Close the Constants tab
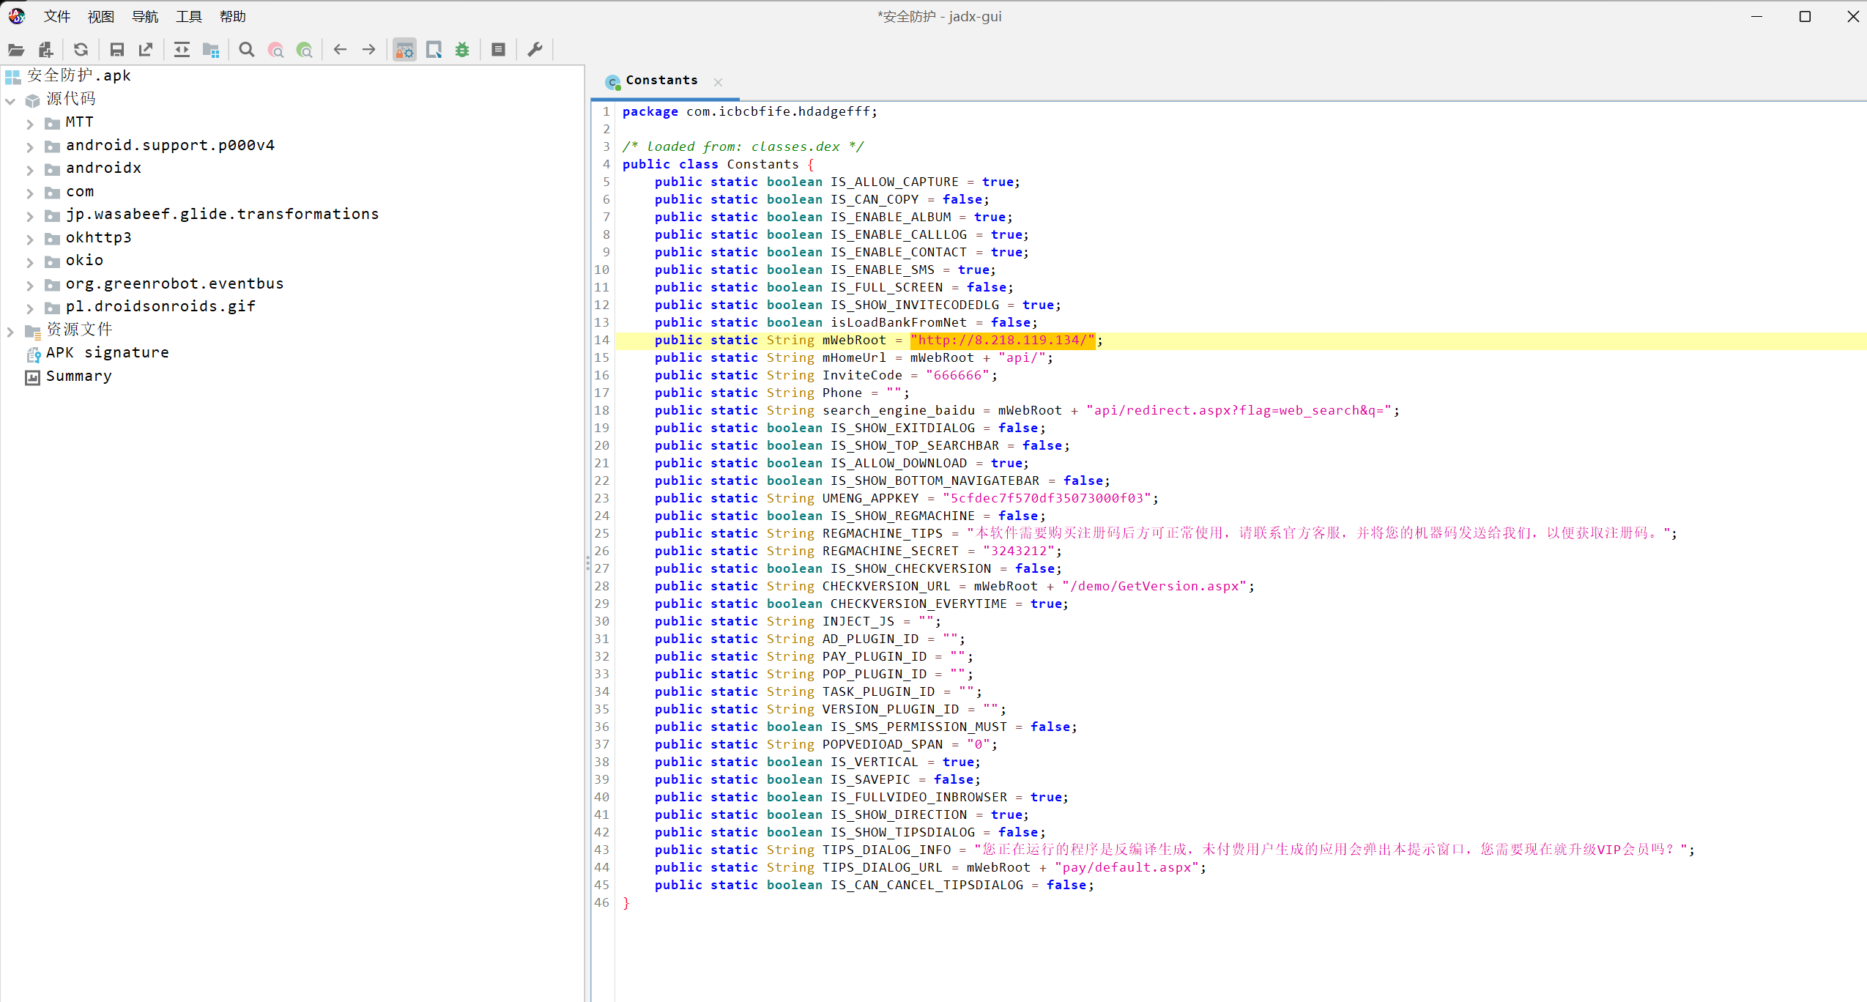The image size is (1867, 1002). (718, 82)
